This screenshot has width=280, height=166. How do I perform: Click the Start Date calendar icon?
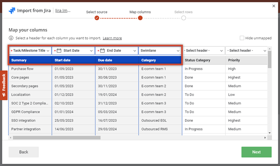tap(59, 51)
